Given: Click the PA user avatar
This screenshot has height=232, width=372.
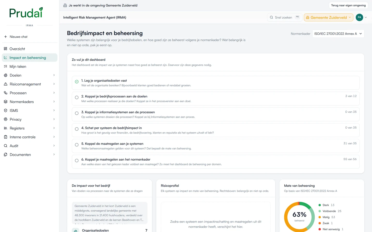Looking at the screenshot, I should [x=359, y=17].
